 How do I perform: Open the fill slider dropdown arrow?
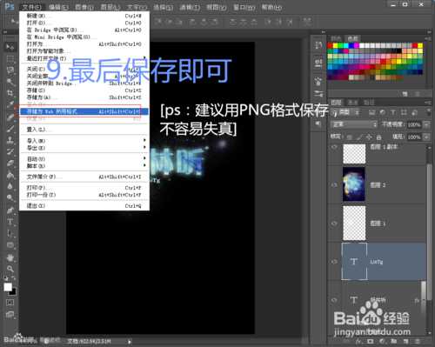coord(426,137)
